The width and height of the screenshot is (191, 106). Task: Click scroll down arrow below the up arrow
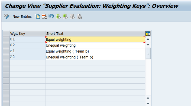pos(148,45)
